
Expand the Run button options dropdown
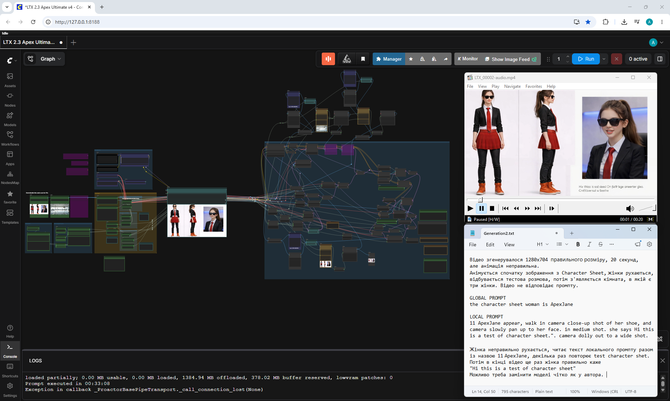click(x=604, y=59)
